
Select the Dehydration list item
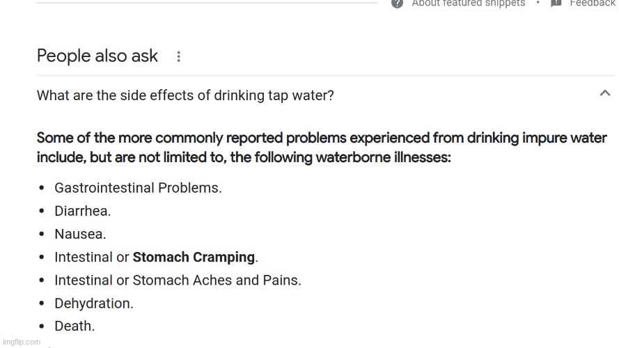click(x=94, y=303)
